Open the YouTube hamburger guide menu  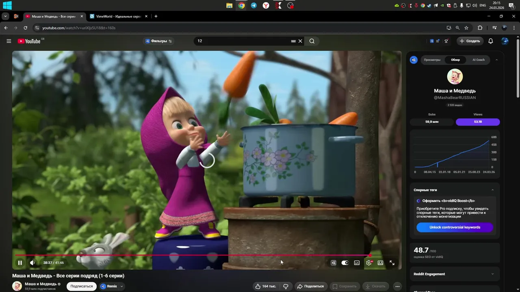pyautogui.click(x=9, y=41)
